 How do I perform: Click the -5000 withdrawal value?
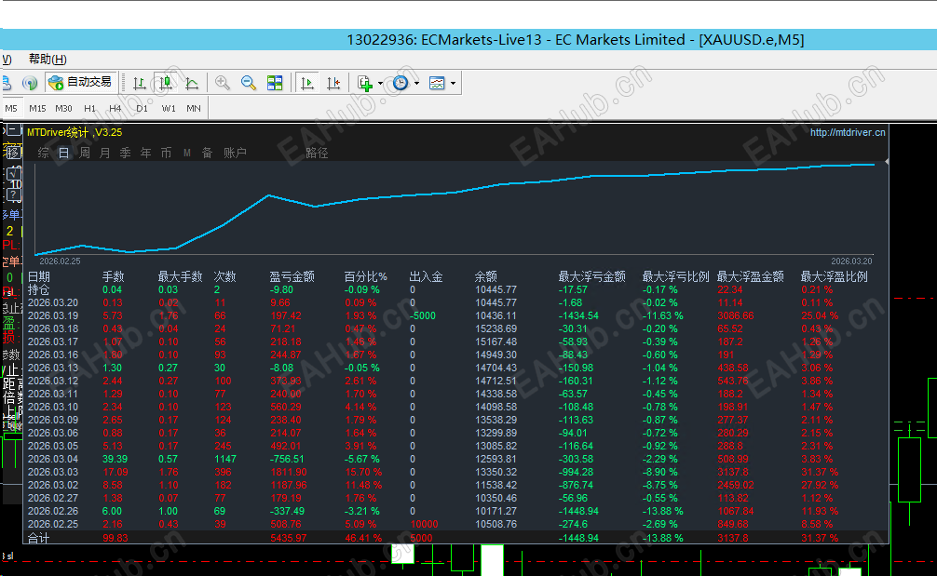pyautogui.click(x=423, y=315)
